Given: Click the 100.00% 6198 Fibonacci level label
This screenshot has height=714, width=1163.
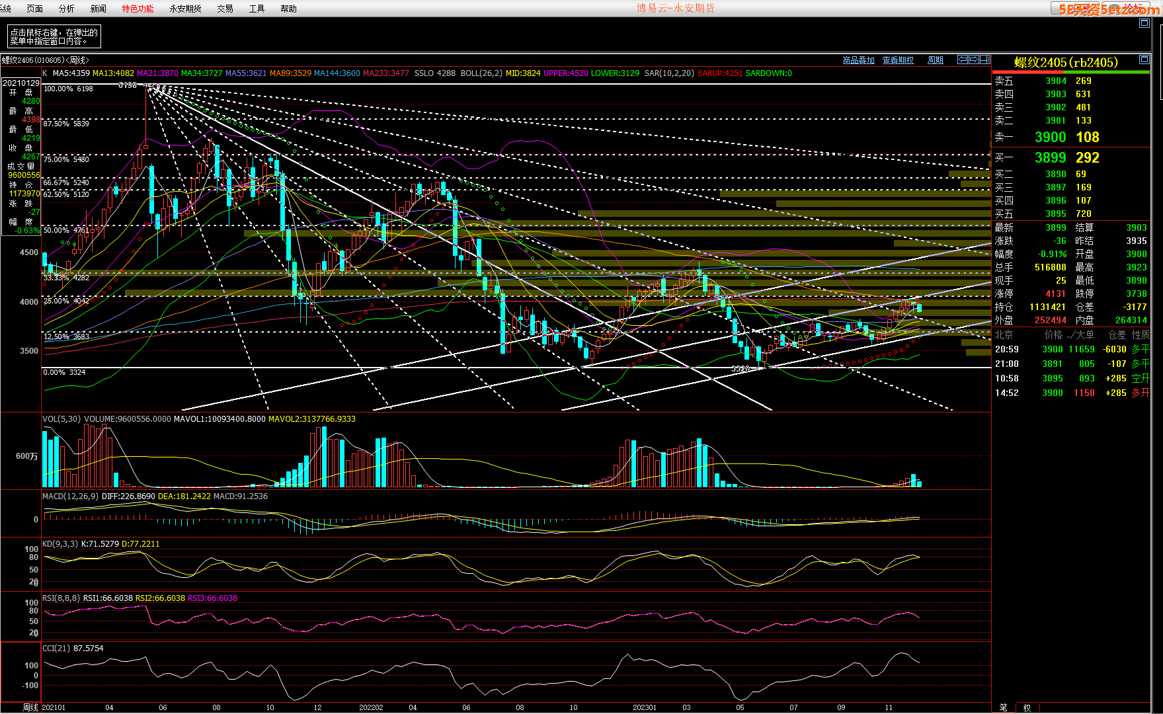Looking at the screenshot, I should [x=68, y=89].
